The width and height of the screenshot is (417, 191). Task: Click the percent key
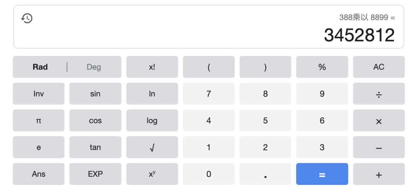click(x=322, y=67)
